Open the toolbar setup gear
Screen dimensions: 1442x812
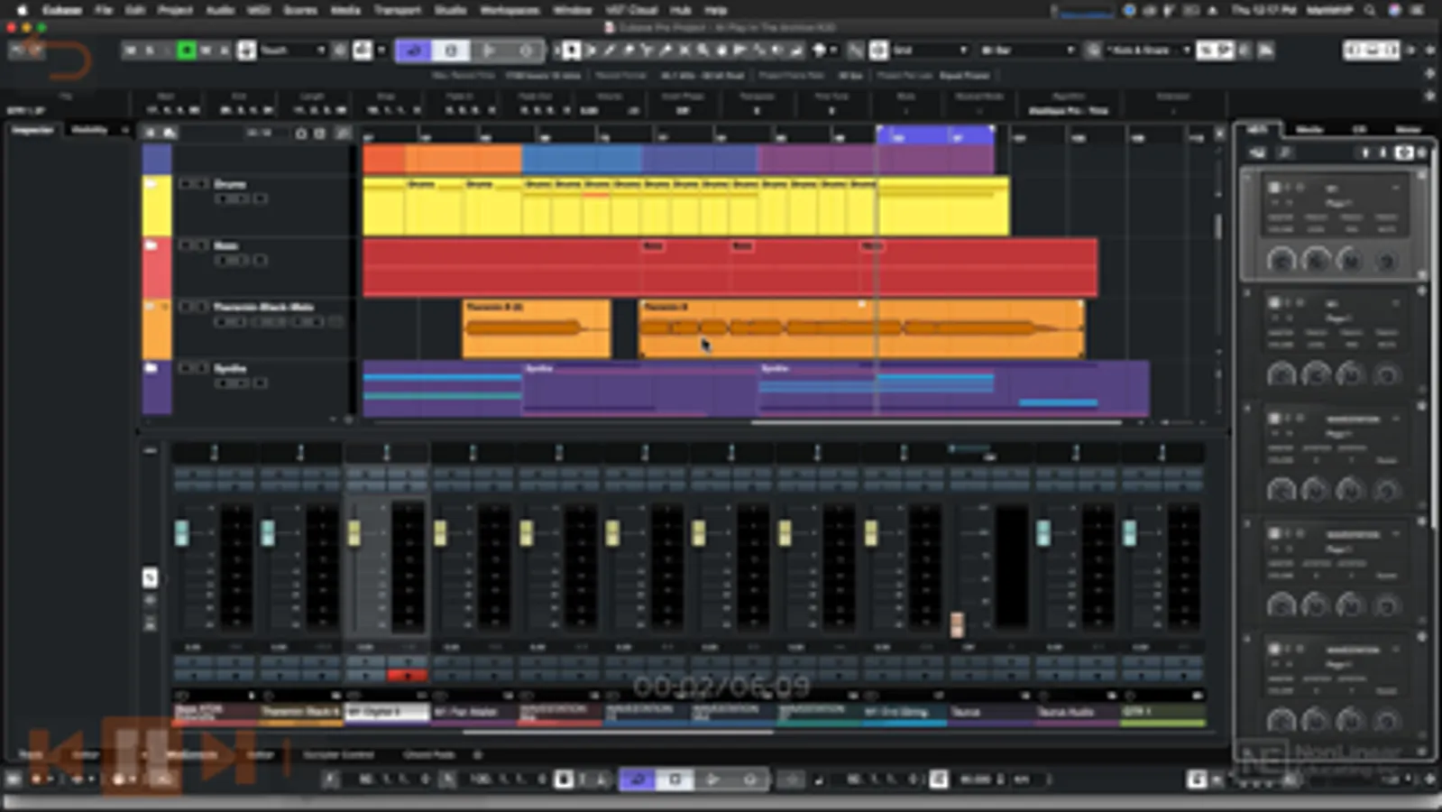(1430, 51)
